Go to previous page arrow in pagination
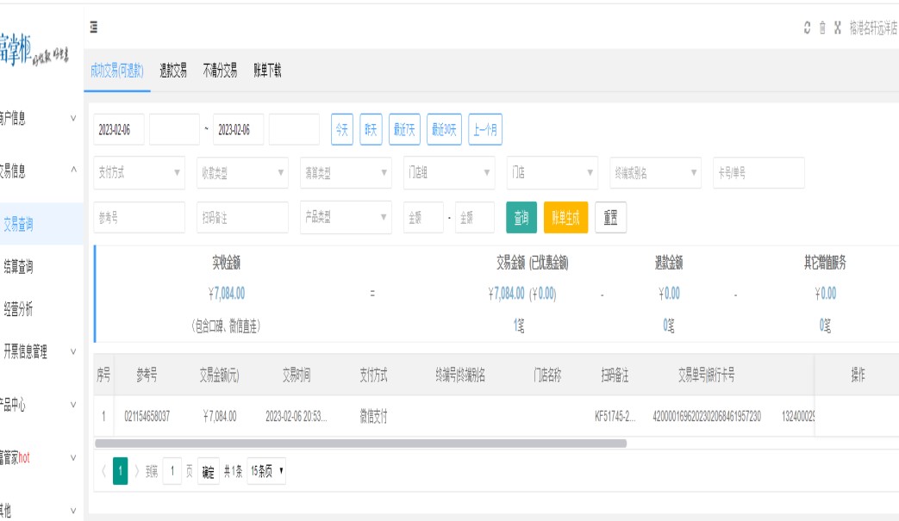 pos(104,471)
